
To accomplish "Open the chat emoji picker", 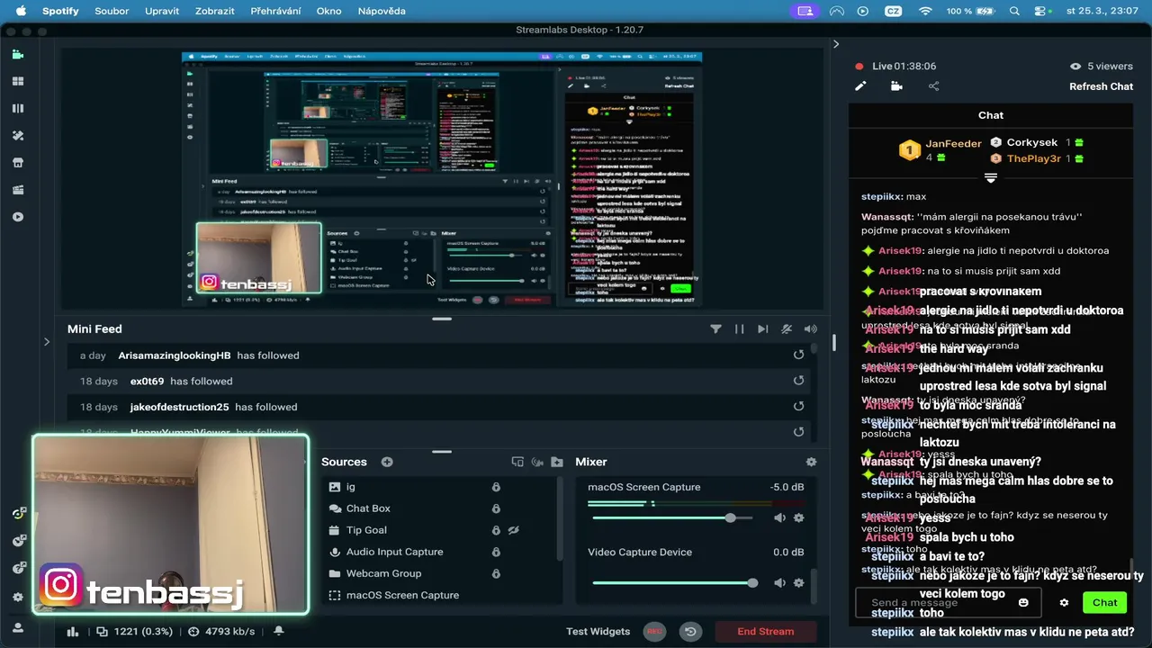I will [1023, 602].
